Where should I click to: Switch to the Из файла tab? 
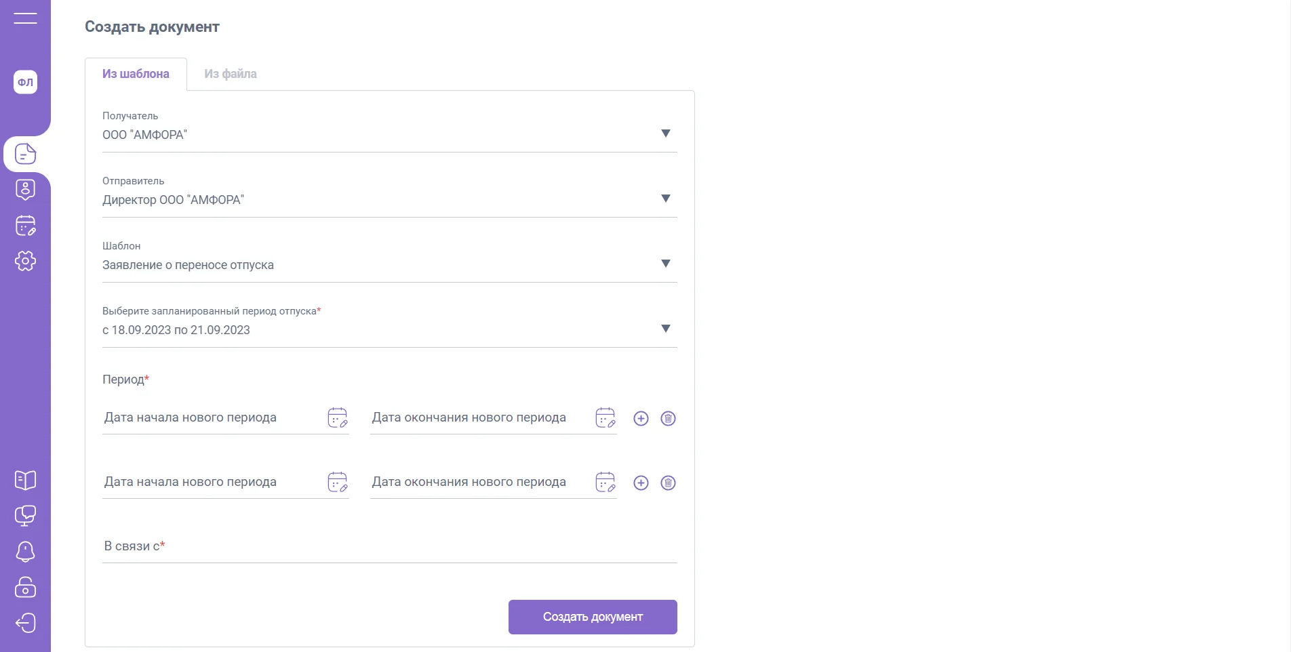pos(231,74)
